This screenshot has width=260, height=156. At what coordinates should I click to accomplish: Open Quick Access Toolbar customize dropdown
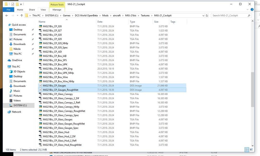pos(21,4)
